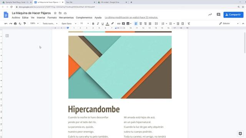
Task: Move document to folder icon
Action: [x=60, y=13]
